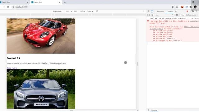The width and height of the screenshot is (199, 112).
Task: Click the error count badge
Action: (x=188, y=11)
